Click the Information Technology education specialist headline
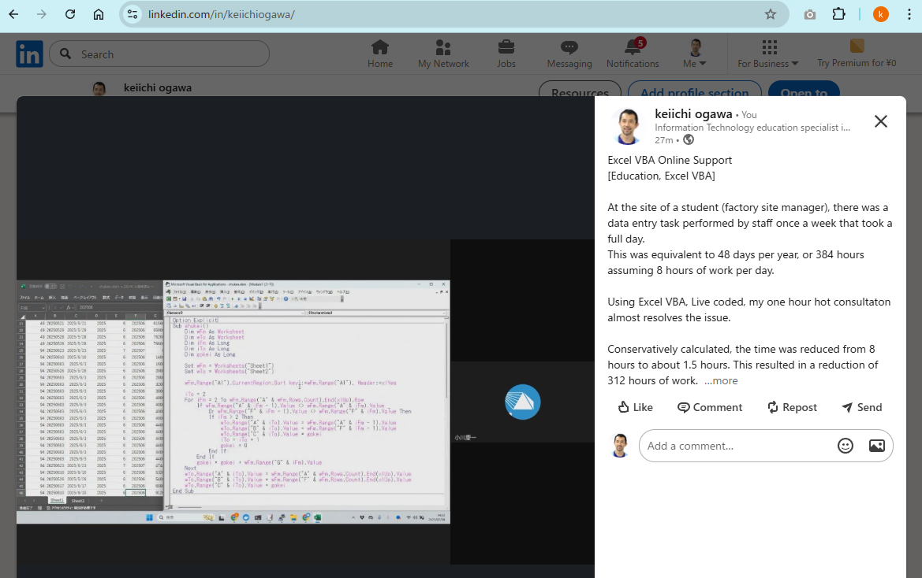Screen dimensions: 922x578 point(752,128)
